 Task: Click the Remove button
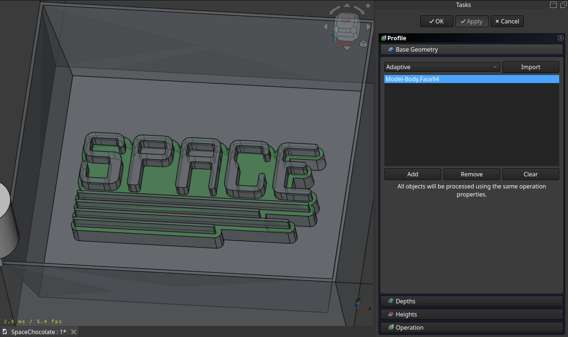click(x=472, y=174)
